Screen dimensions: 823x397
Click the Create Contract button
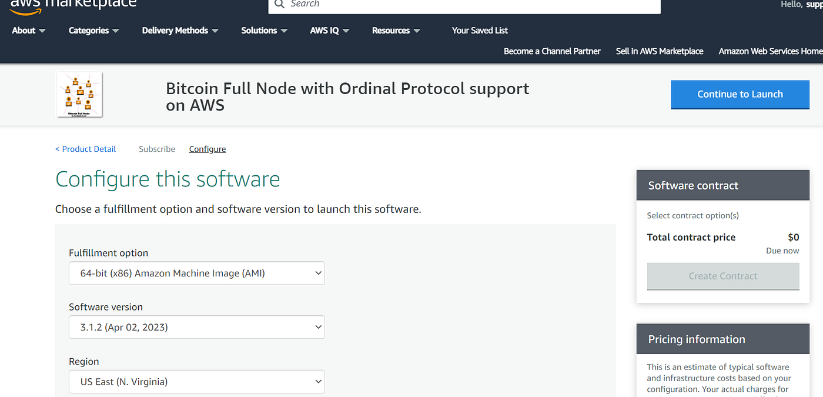[x=723, y=276]
